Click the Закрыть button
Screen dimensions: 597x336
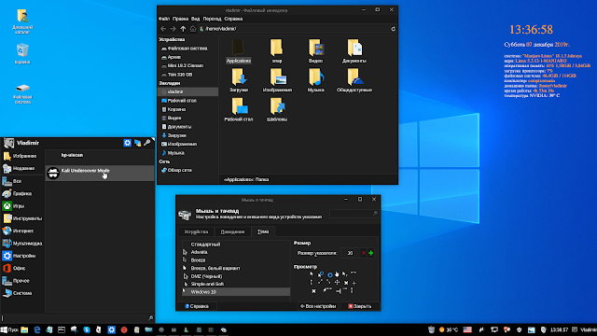(x=359, y=306)
